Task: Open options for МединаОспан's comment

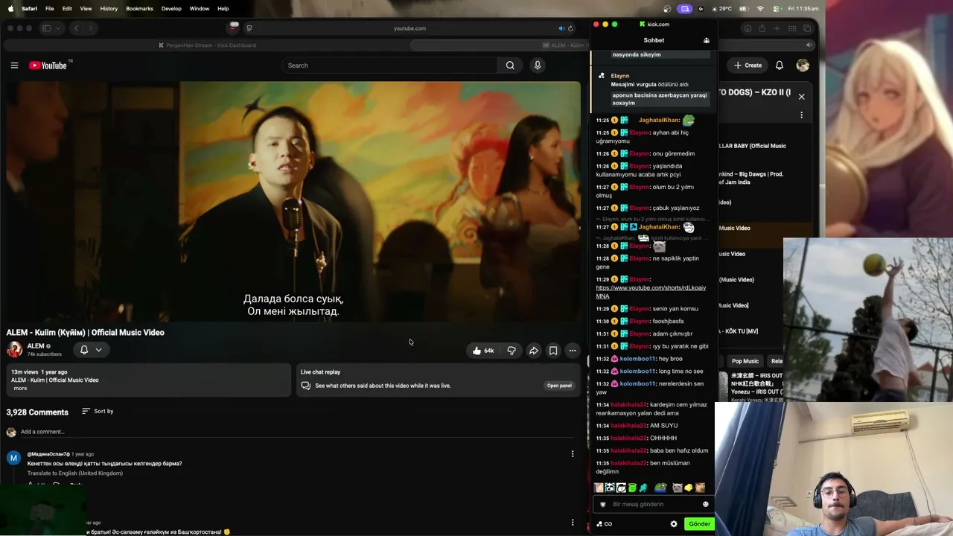Action: click(x=573, y=454)
